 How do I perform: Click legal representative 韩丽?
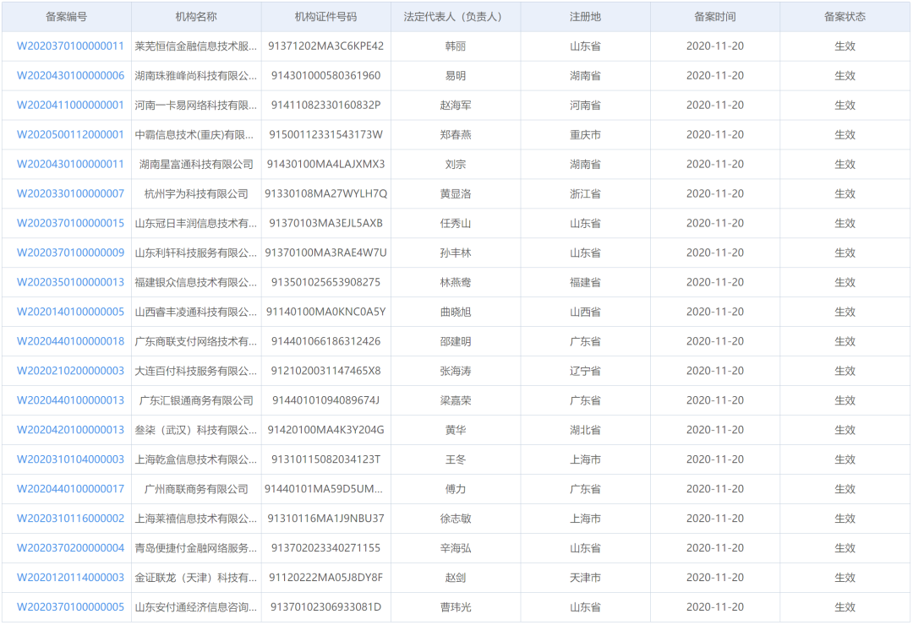tap(456, 46)
